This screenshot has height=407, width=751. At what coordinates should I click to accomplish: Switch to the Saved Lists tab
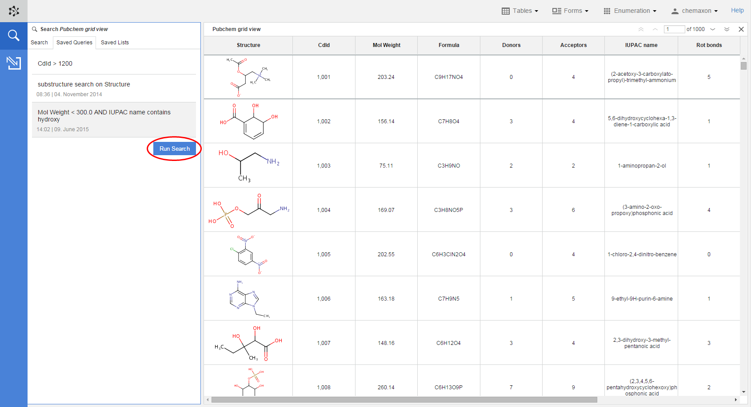115,42
